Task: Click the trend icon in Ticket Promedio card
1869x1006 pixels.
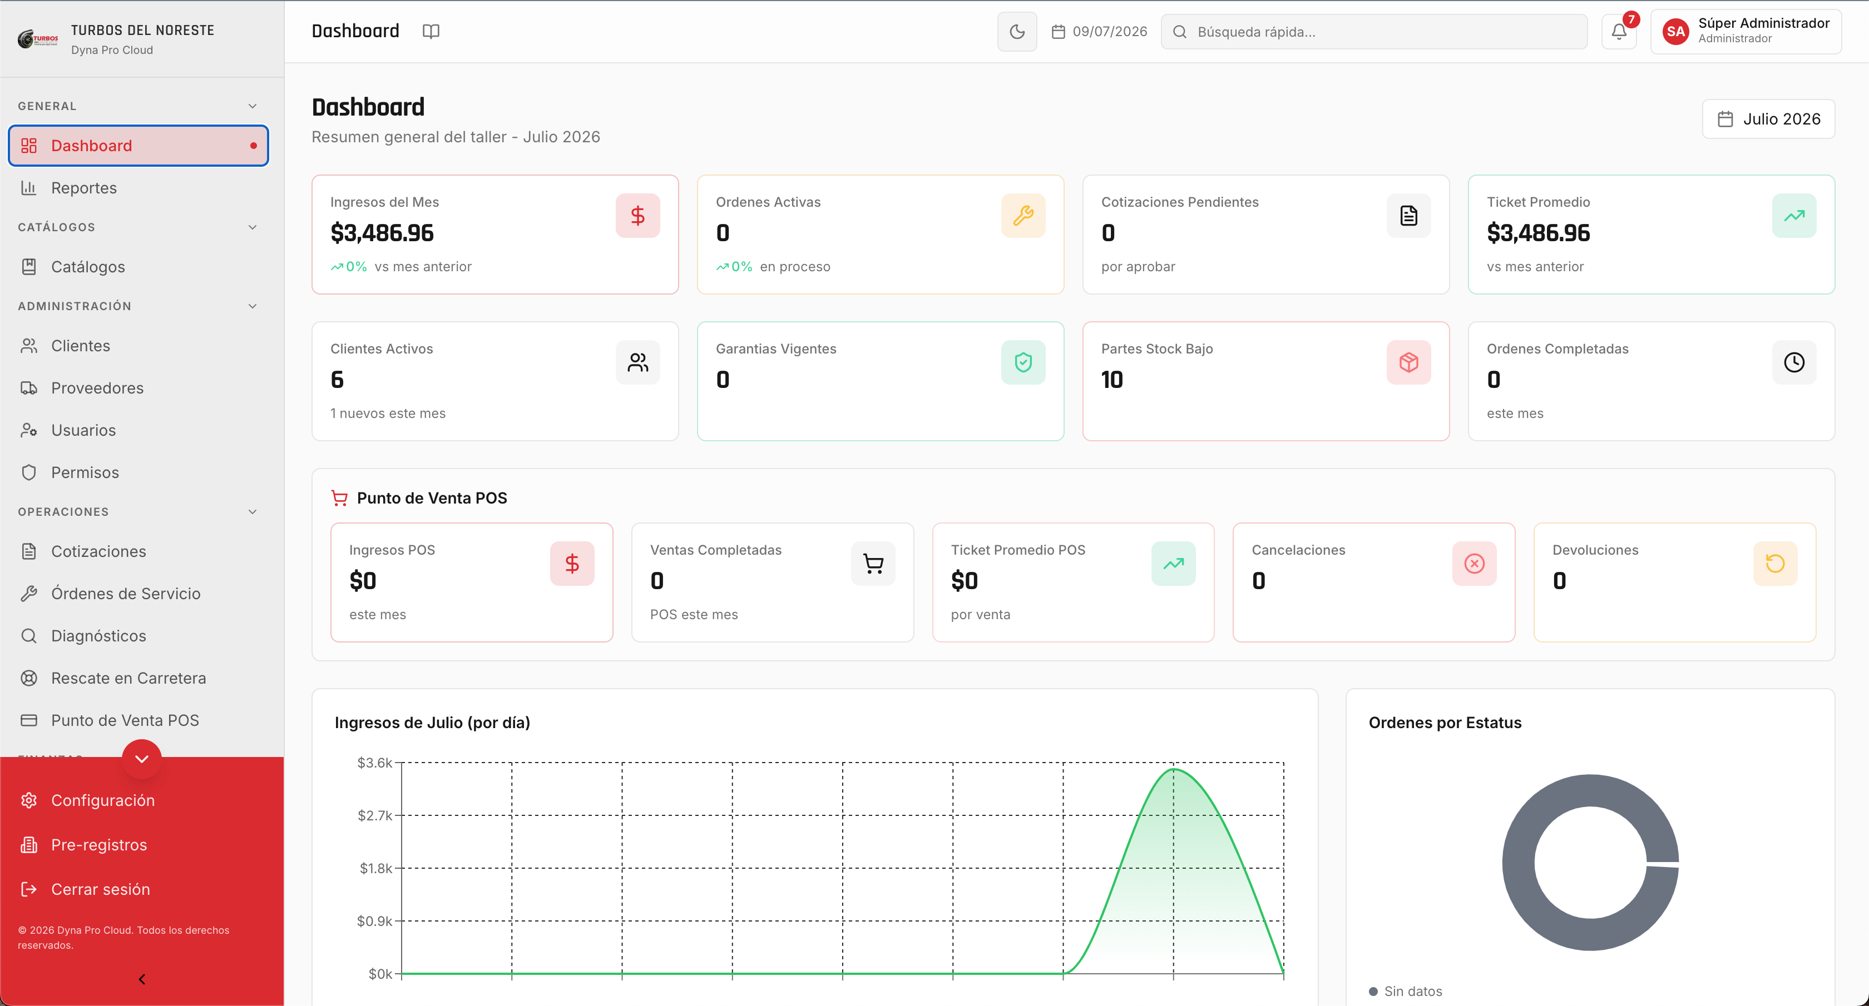Action: [x=1794, y=215]
